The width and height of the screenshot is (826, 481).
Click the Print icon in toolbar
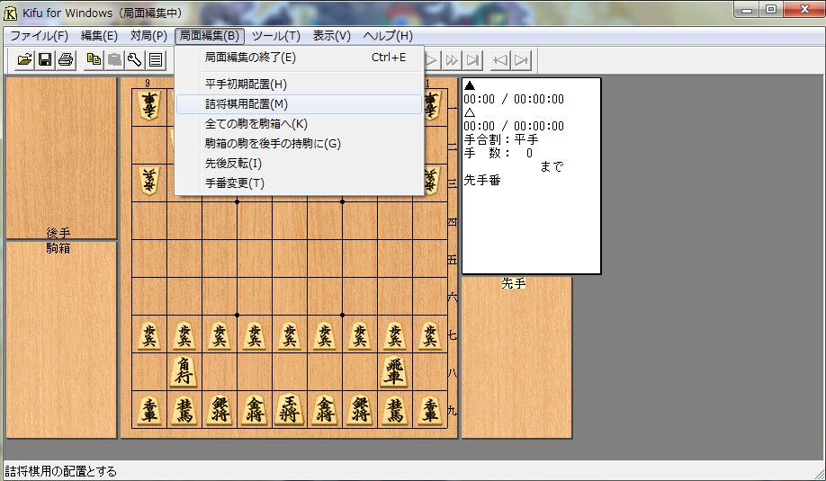pyautogui.click(x=65, y=60)
